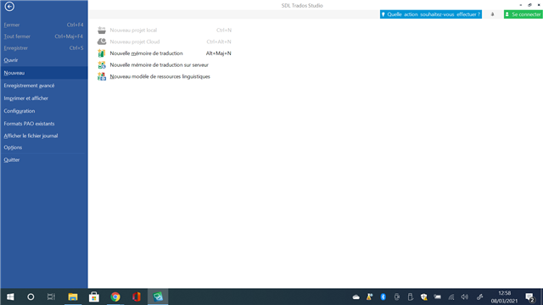This screenshot has height=305, width=543.
Task: Click the language resources template icon
Action: 102,76
